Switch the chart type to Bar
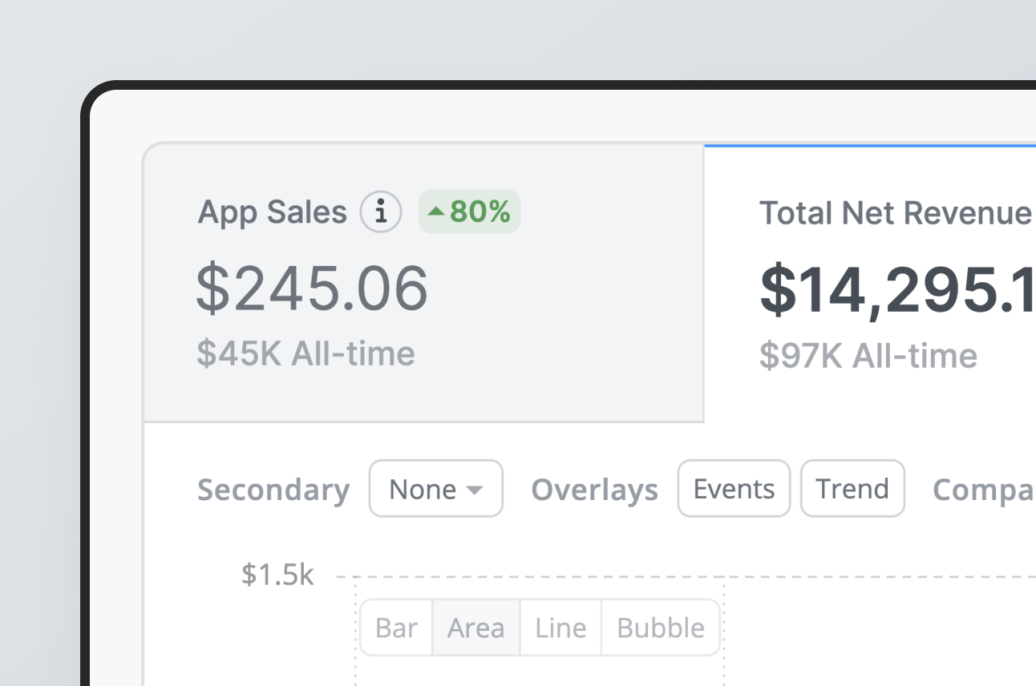The height and width of the screenshot is (686, 1036). click(x=396, y=628)
